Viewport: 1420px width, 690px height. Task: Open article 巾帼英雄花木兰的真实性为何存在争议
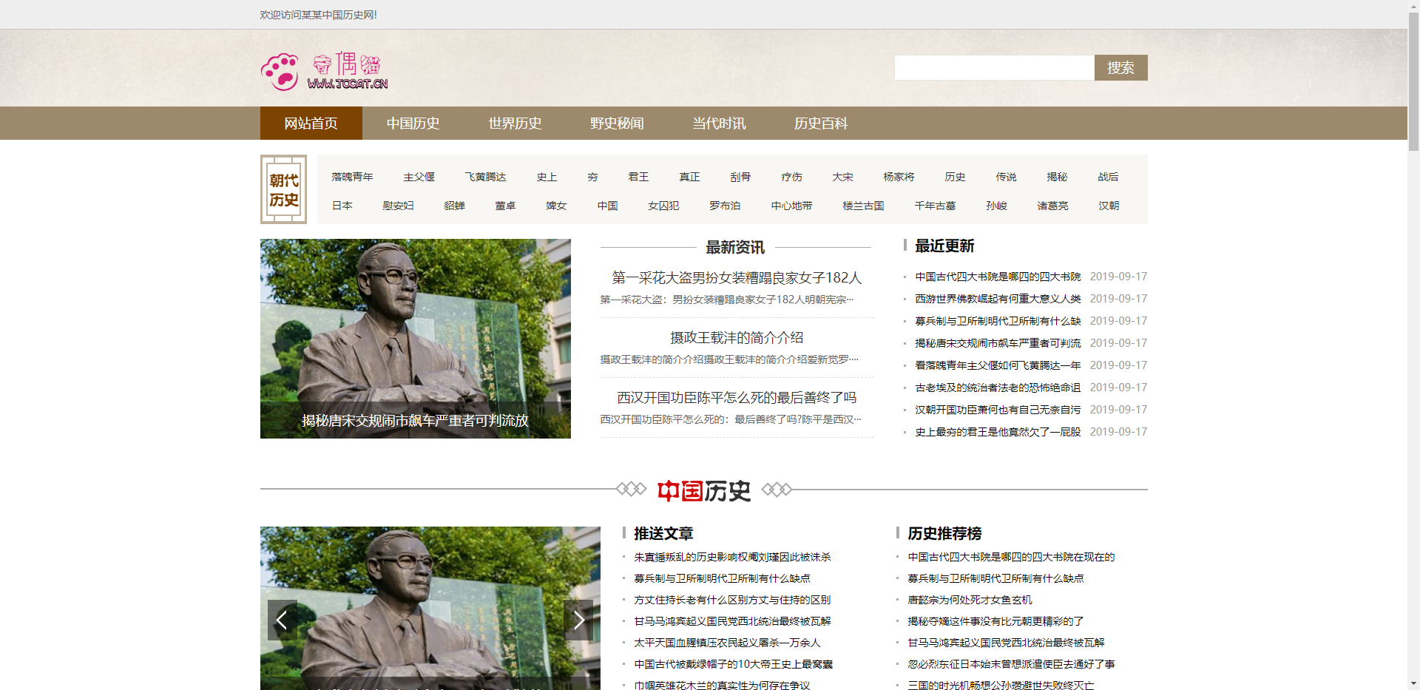point(723,686)
